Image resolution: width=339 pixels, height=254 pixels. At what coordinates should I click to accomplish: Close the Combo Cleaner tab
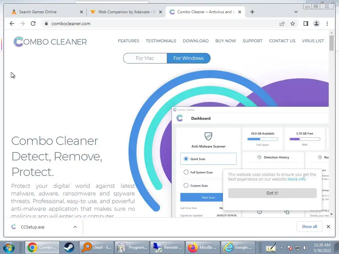point(240,12)
